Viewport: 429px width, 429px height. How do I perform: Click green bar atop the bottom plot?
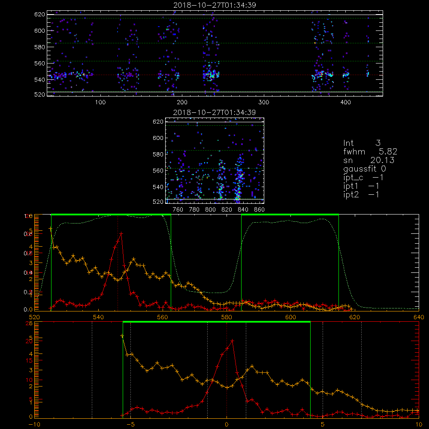click(x=216, y=322)
